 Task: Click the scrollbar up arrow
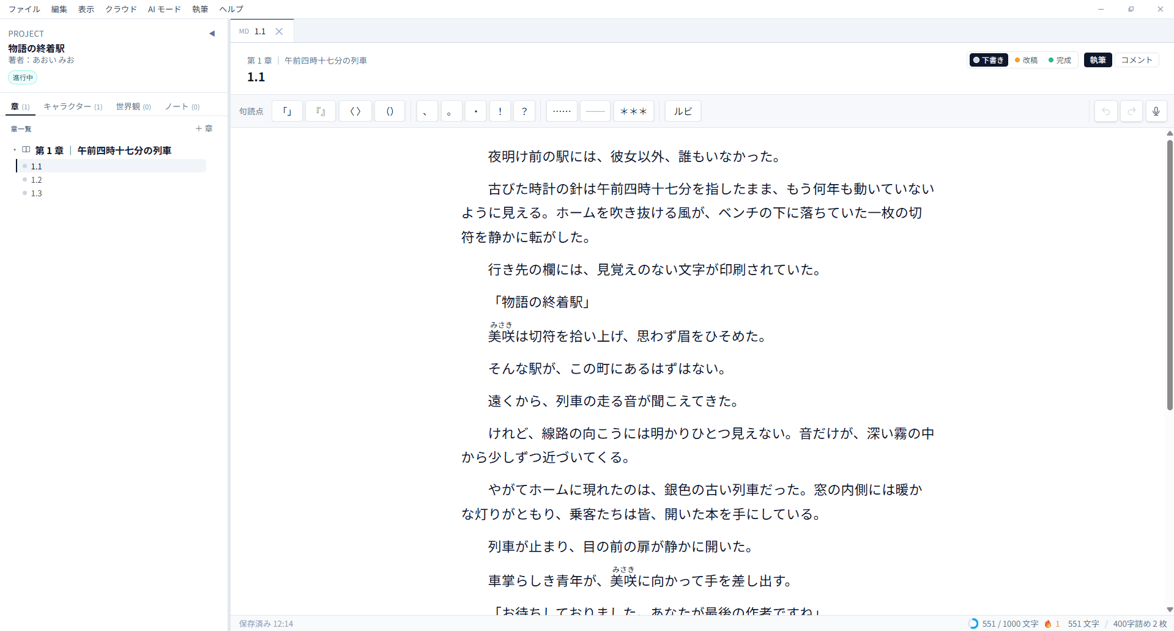[1170, 133]
